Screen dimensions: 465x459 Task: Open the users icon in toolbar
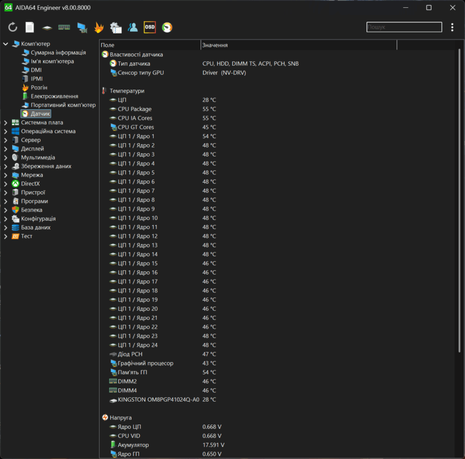click(x=133, y=27)
